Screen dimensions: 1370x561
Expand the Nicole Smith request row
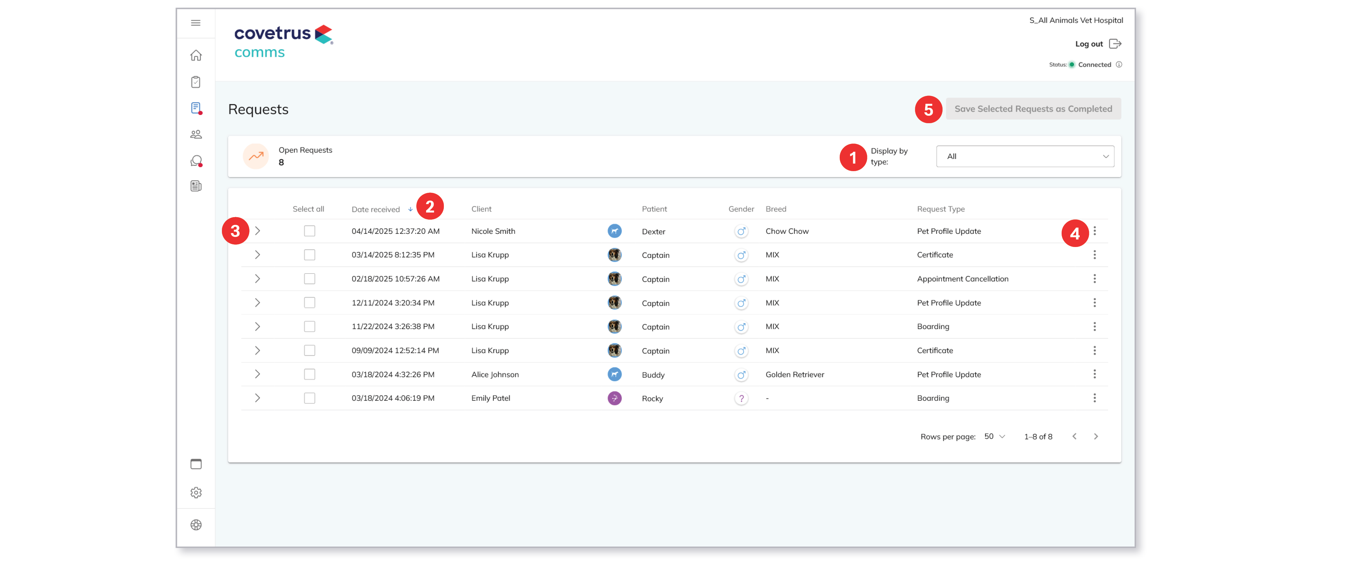click(x=257, y=231)
